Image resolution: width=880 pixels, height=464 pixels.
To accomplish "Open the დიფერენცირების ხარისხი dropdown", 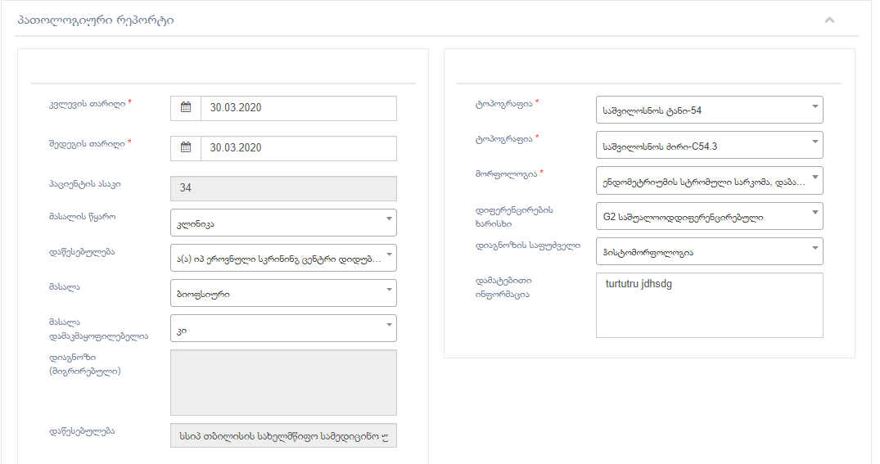I will pos(709,216).
